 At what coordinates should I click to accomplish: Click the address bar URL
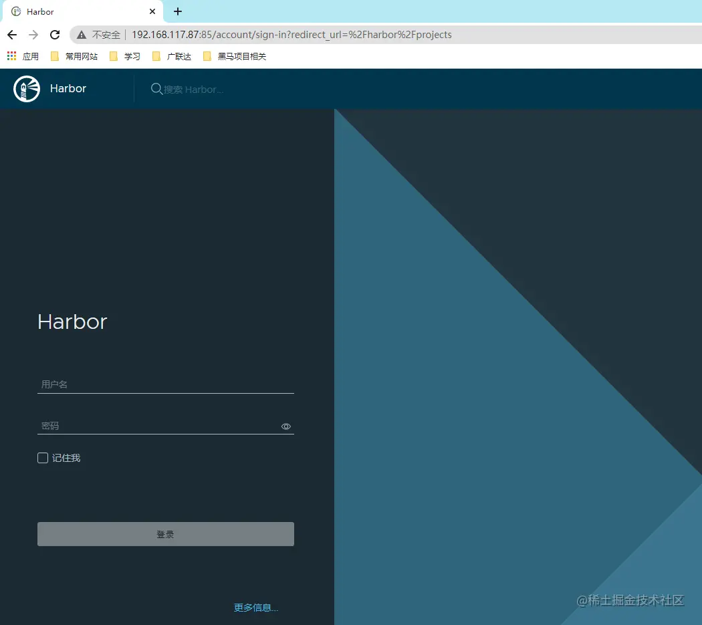[291, 35]
